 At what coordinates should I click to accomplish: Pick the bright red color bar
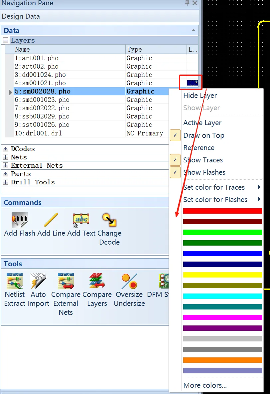click(222, 211)
